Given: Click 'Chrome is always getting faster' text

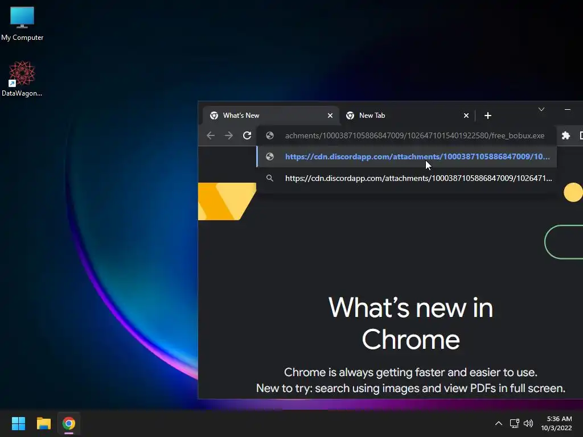Looking at the screenshot, I should click(411, 372).
